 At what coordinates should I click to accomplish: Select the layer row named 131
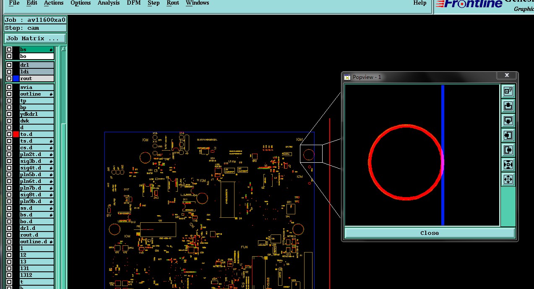(37, 268)
